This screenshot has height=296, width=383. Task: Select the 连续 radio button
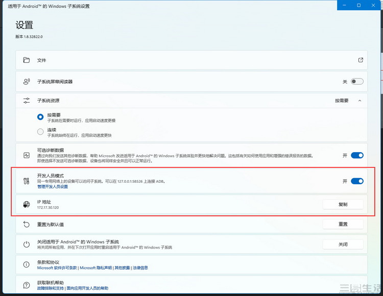click(x=40, y=132)
